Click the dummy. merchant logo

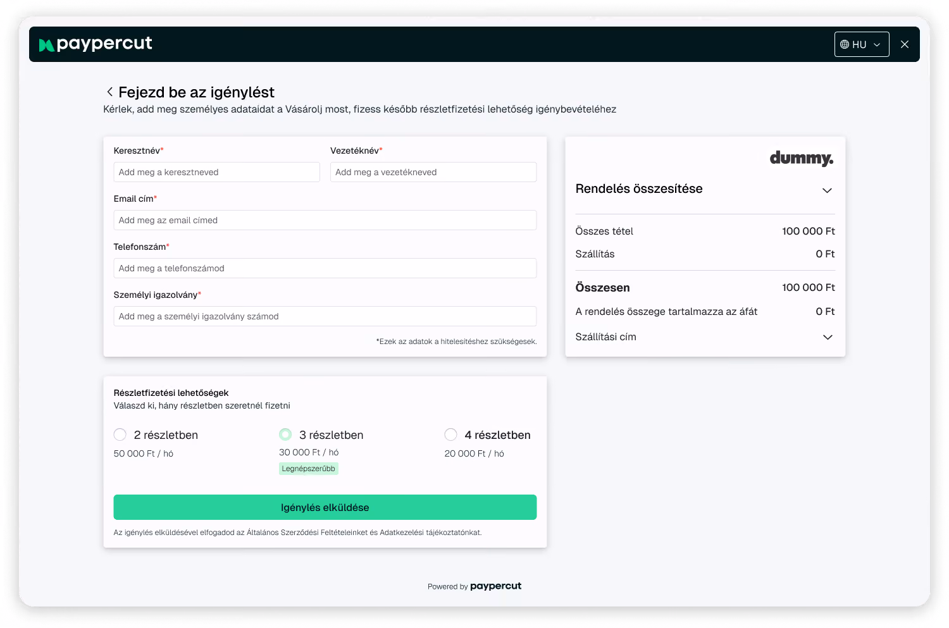[x=802, y=158]
